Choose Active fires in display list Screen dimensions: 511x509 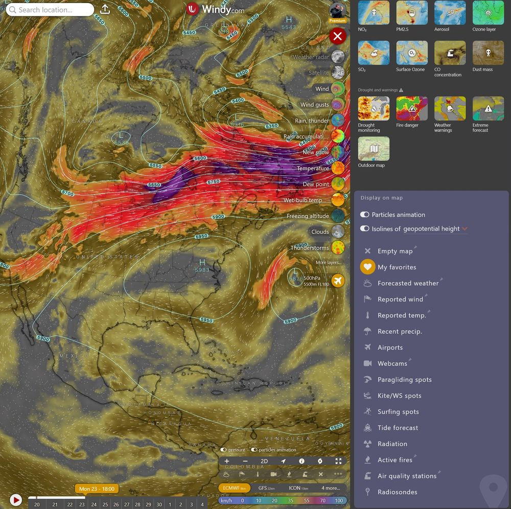click(395, 460)
